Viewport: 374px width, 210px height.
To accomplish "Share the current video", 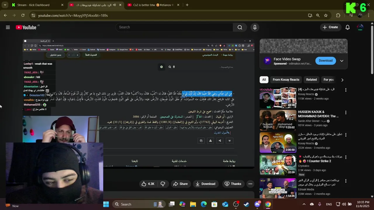I will tap(180, 184).
